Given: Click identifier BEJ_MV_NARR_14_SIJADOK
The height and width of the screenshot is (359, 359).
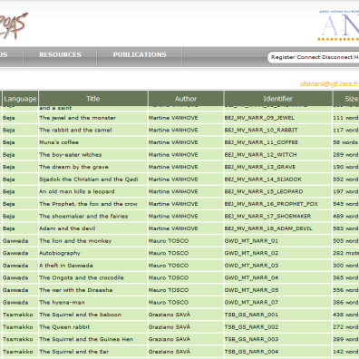Looking at the screenshot, I should (x=263, y=179).
